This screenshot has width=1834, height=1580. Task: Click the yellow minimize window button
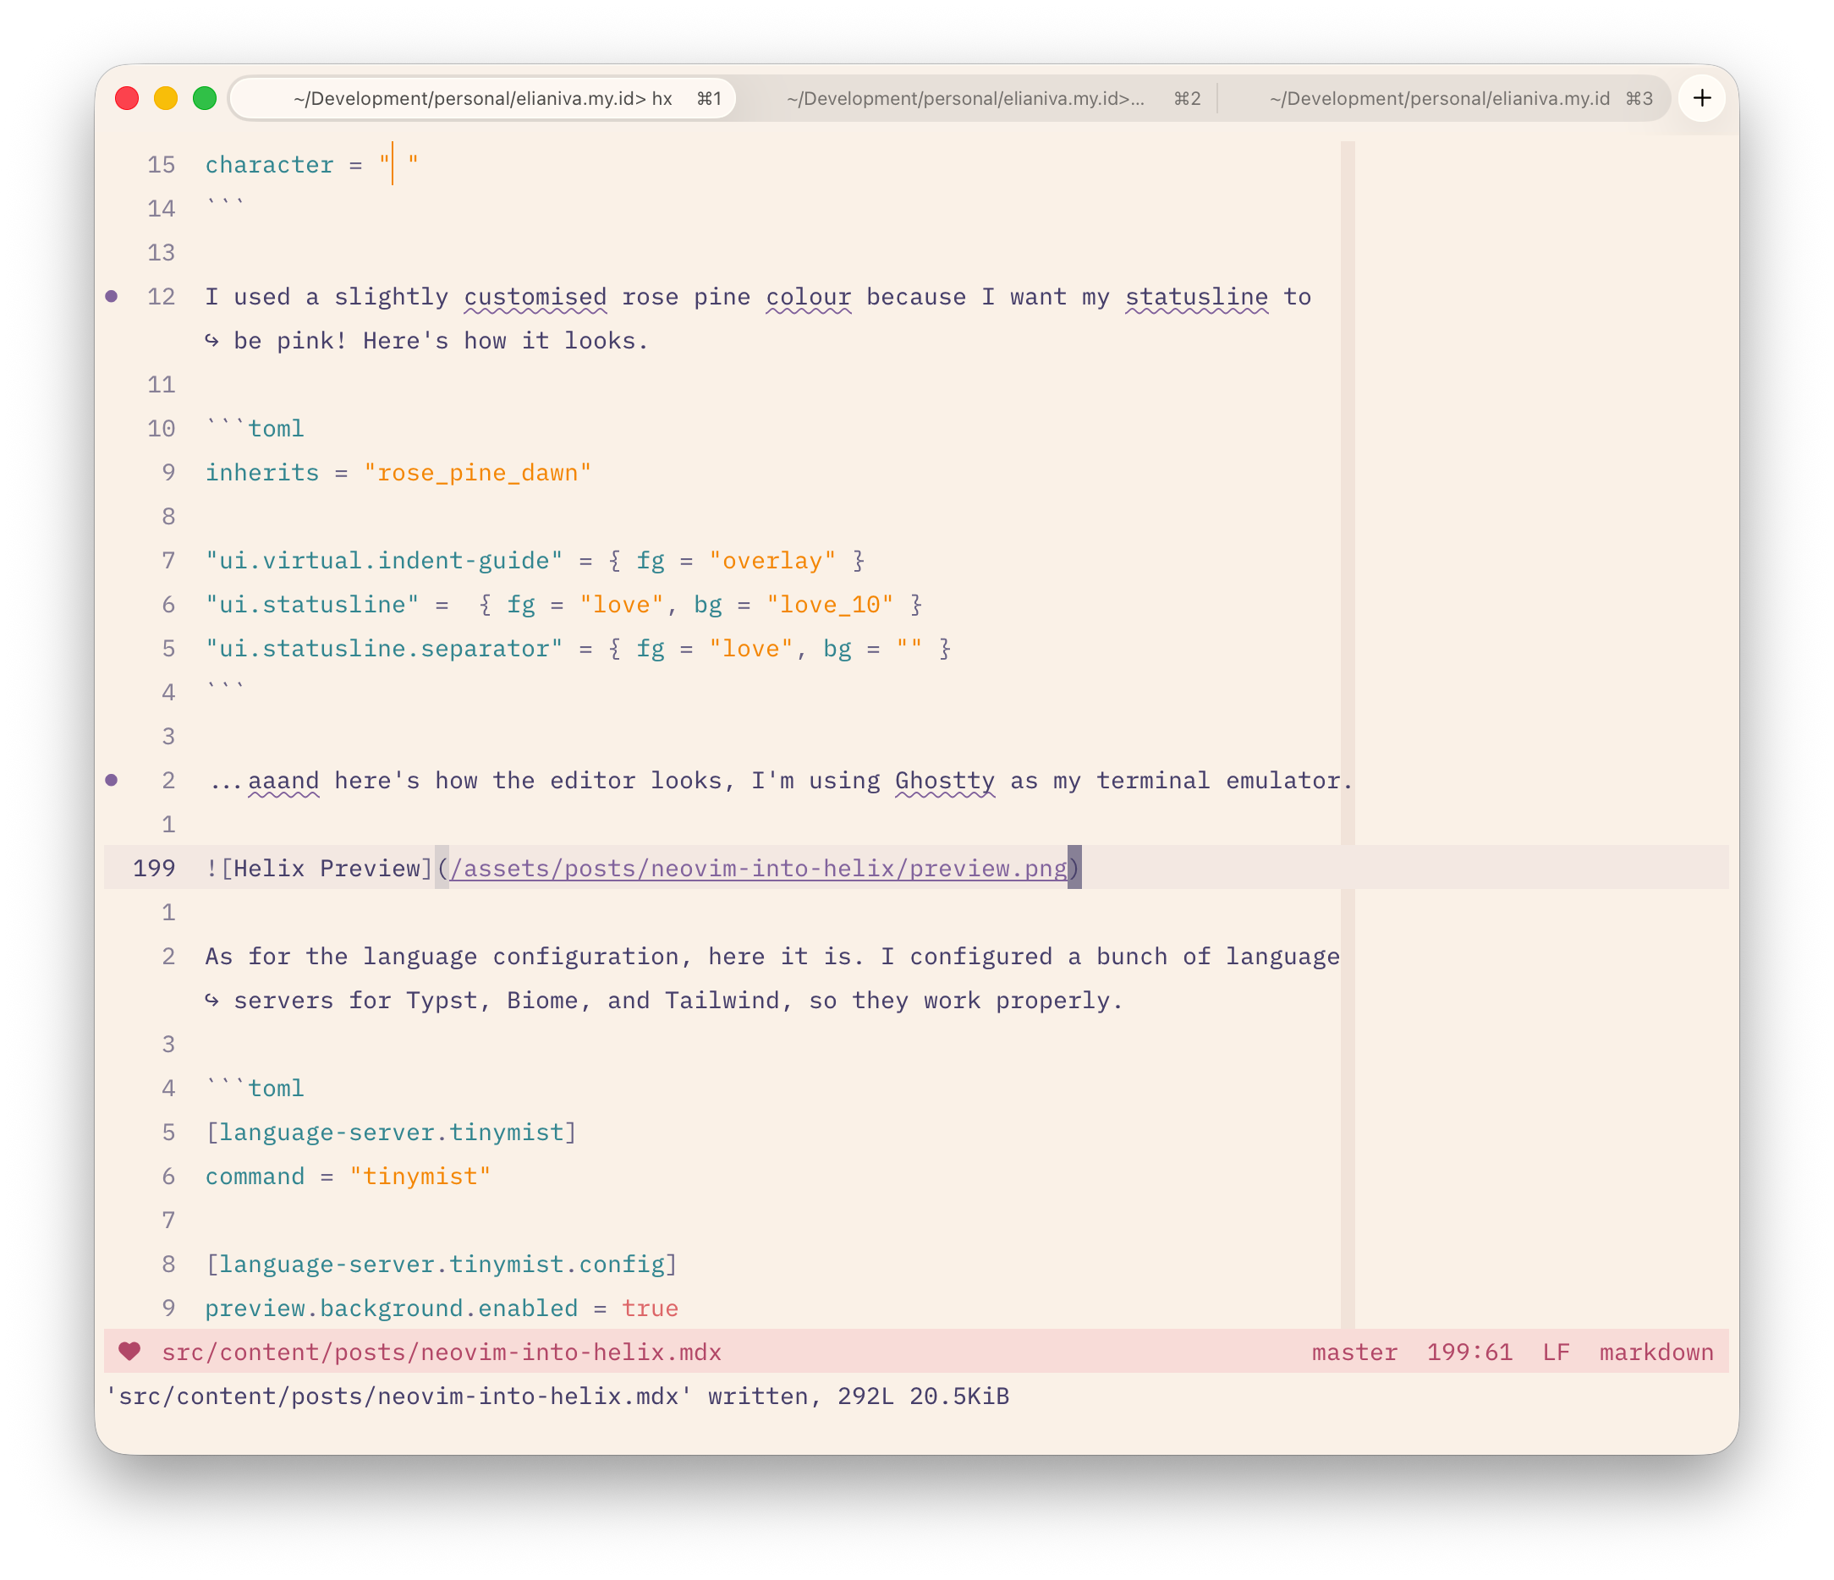166,98
